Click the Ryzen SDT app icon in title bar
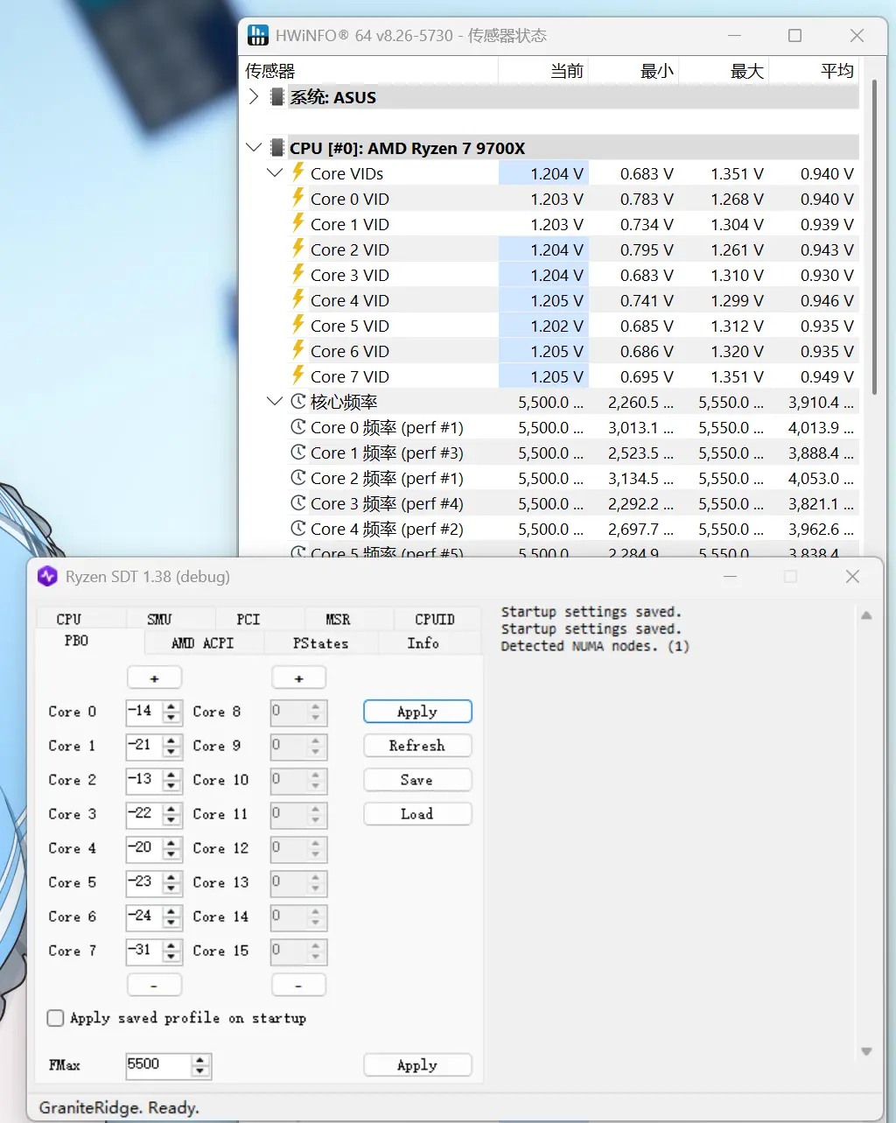 47,577
